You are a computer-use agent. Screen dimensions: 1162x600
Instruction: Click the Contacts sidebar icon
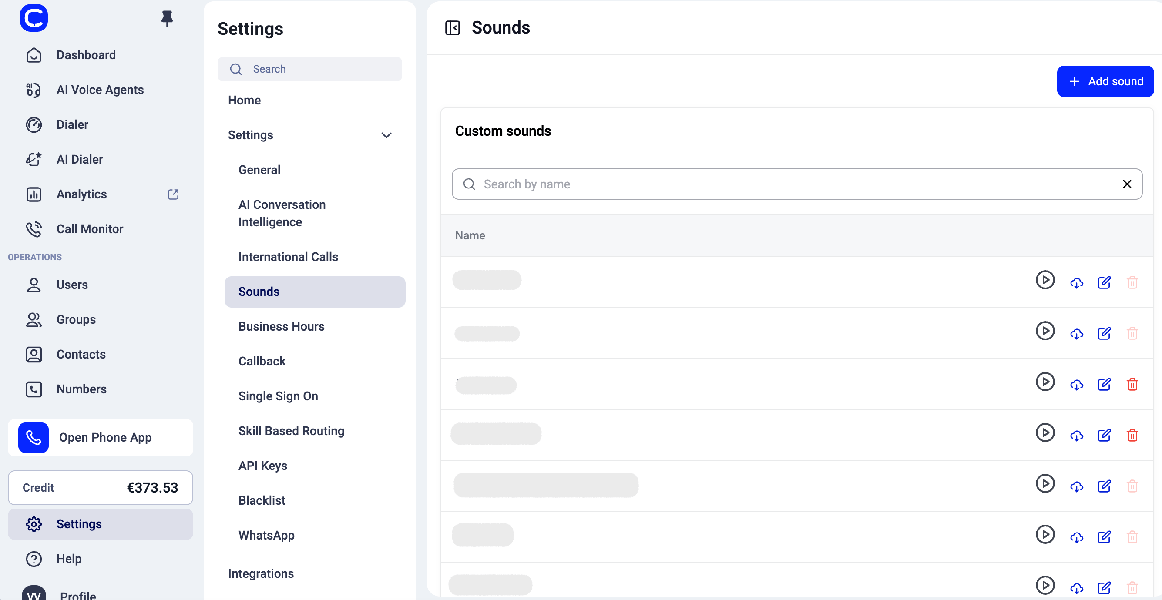(34, 355)
